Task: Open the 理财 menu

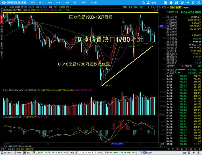Action: click(75, 3)
